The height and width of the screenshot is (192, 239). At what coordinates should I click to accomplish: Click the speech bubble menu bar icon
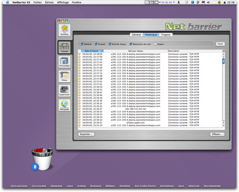pos(214,2)
